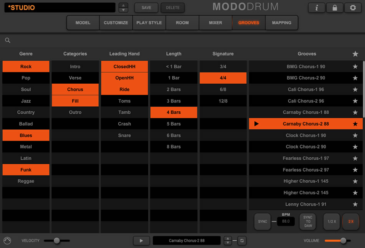Filter grooves by favorites star header
Screen dimensions: 365x248
pyautogui.click(x=355, y=54)
